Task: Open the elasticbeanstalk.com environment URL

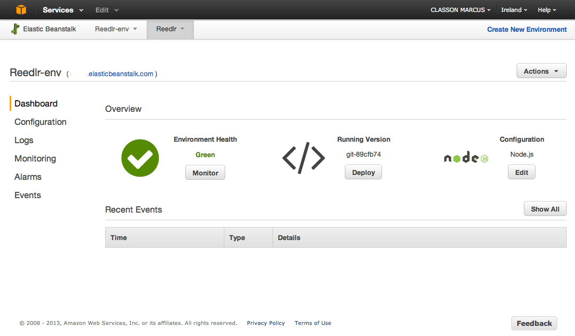Action: [121, 74]
